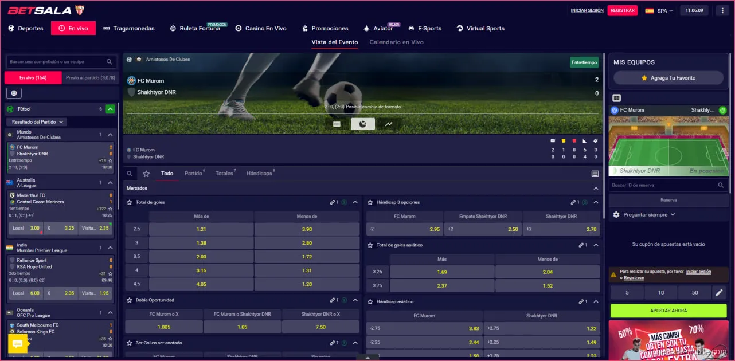Click the green info icon on Total de goles
This screenshot has height=361, width=735.
[344, 202]
